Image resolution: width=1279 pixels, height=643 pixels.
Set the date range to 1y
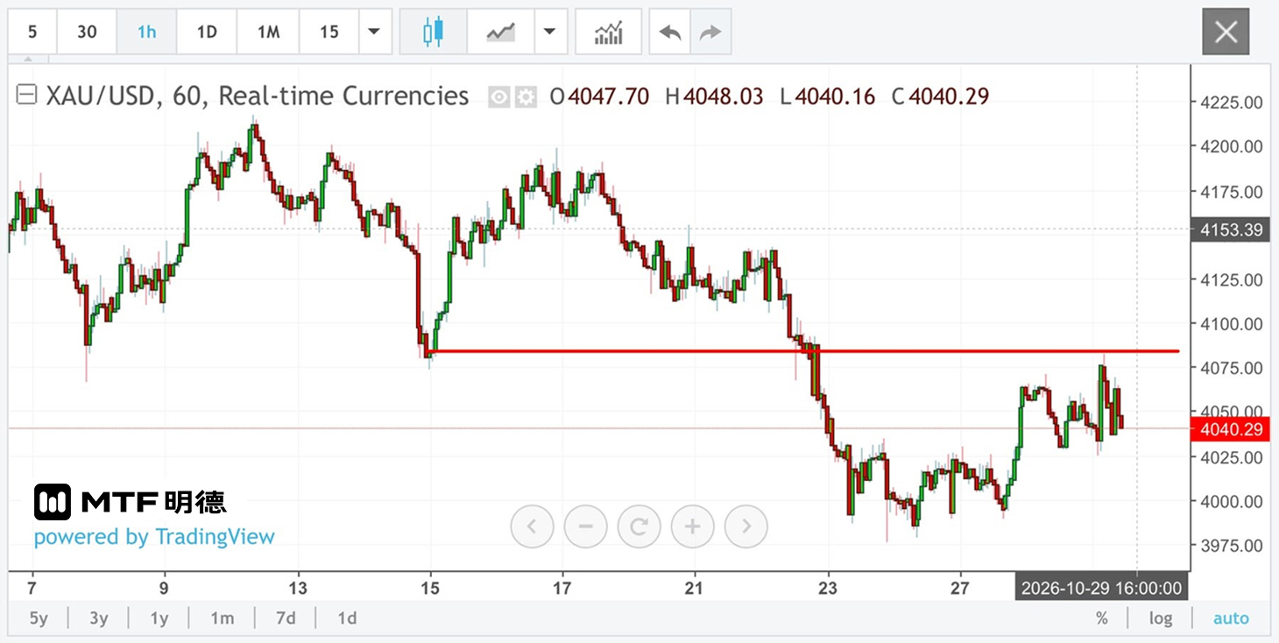(159, 618)
